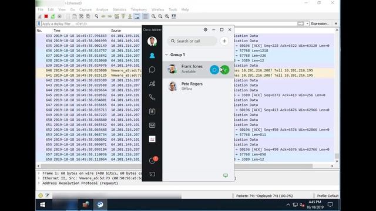
Task: Restart current capture green fin icon
Action: pyautogui.click(x=53, y=16)
